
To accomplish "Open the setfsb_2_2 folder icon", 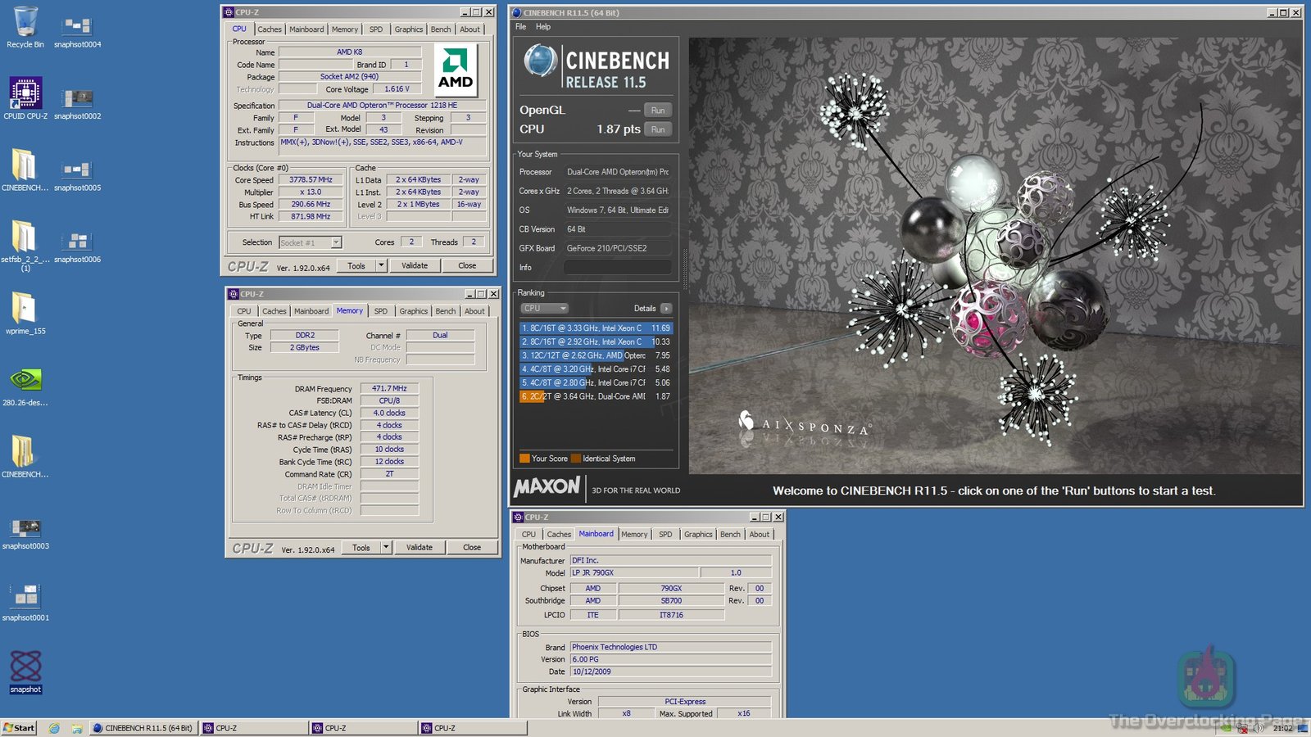I will point(25,237).
